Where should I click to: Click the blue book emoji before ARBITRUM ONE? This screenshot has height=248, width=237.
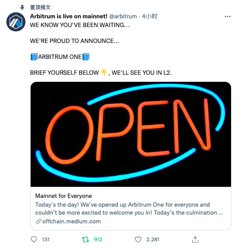(x=34, y=57)
